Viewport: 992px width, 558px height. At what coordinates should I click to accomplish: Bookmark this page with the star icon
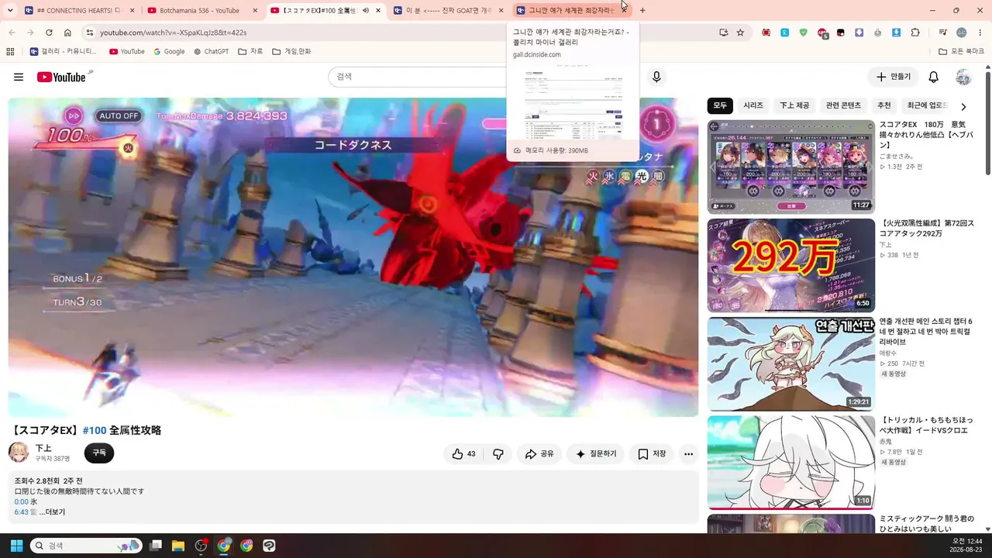click(x=740, y=33)
